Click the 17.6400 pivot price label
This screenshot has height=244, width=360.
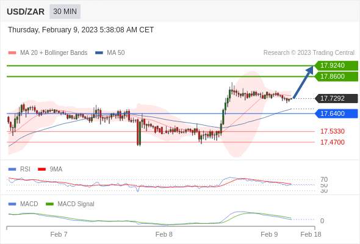336,113
